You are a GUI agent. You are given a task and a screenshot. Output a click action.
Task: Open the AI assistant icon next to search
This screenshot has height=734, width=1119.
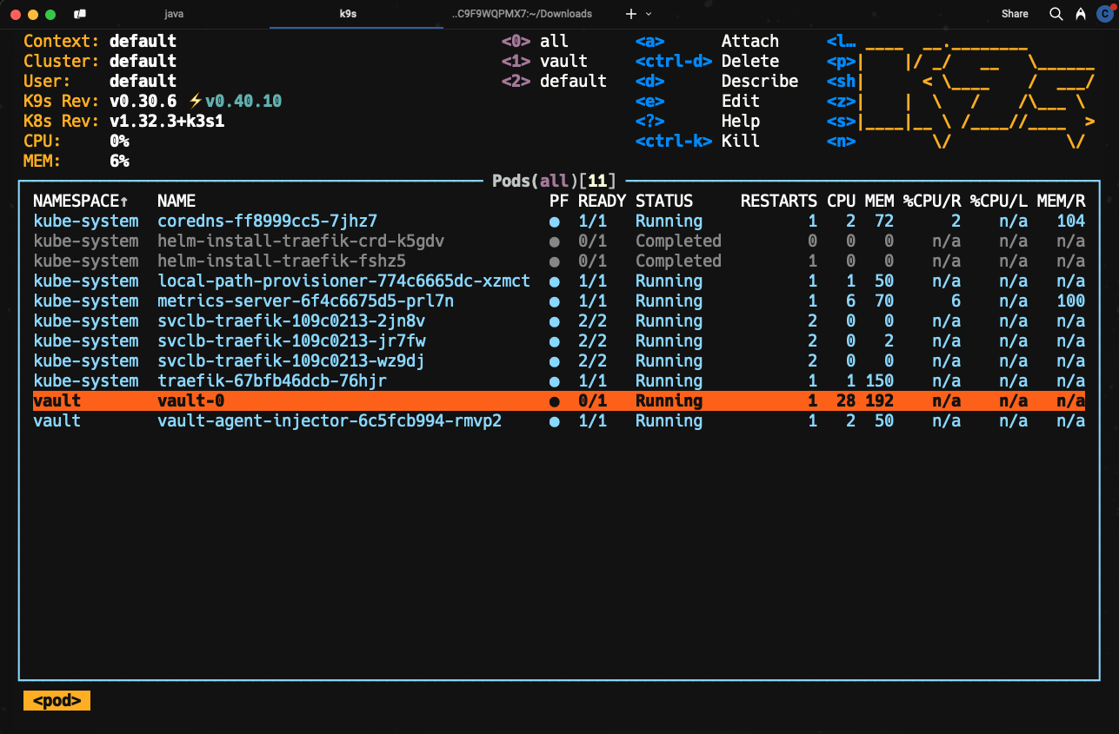(1081, 14)
